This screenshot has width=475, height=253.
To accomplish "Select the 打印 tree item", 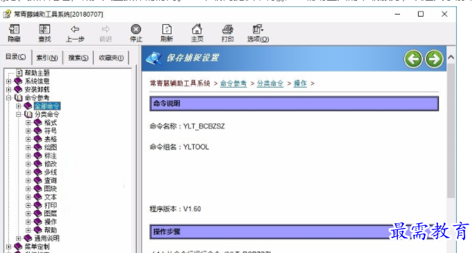I will pos(50,205).
